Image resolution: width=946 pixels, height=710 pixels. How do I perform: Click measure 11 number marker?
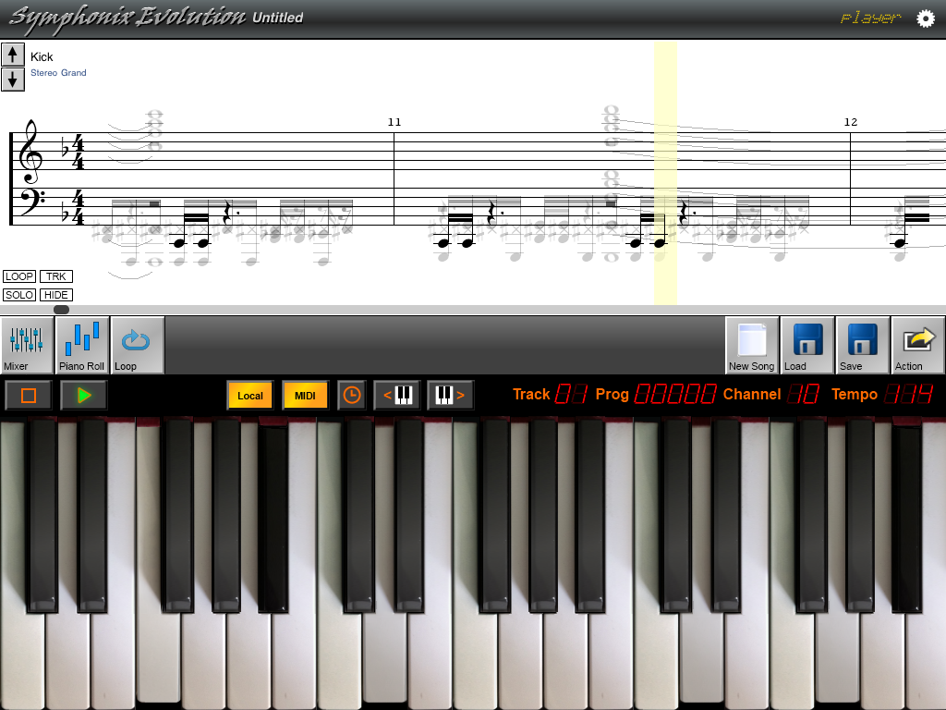tap(394, 122)
